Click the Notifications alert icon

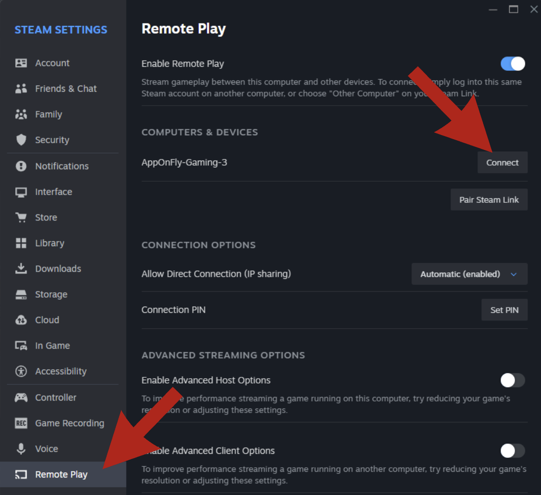click(21, 166)
